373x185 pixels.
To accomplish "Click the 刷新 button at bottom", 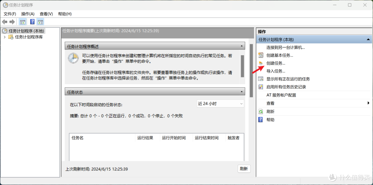I will (x=244, y=169).
